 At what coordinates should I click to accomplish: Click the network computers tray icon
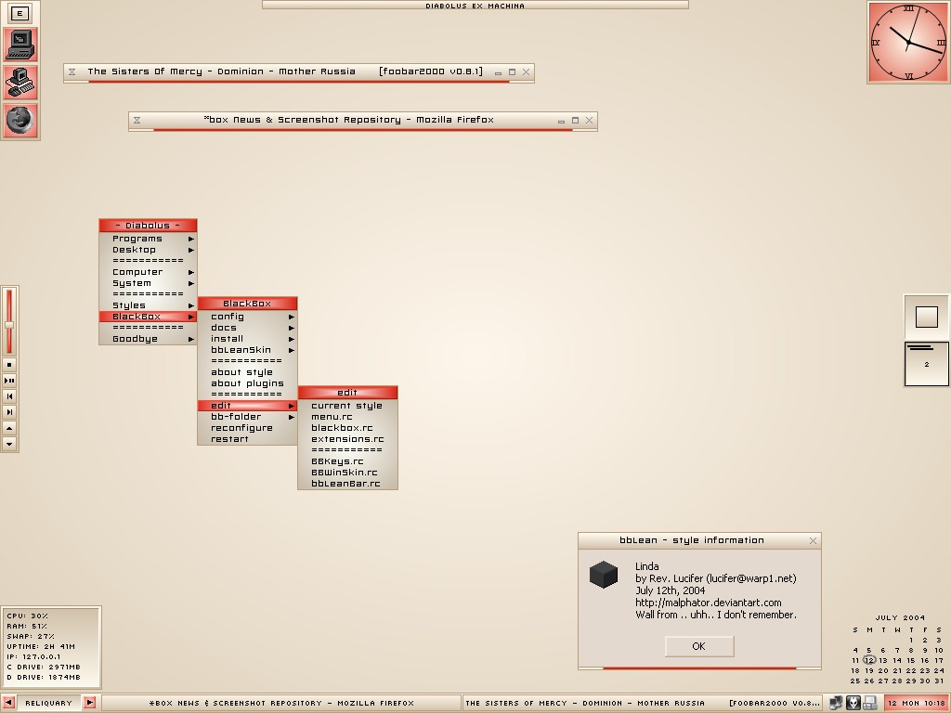point(836,703)
